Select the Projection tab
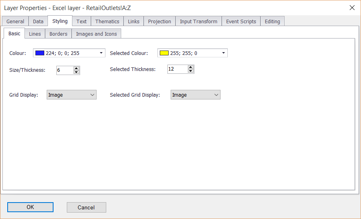Image resolution: width=361 pixels, height=219 pixels. coord(159,21)
